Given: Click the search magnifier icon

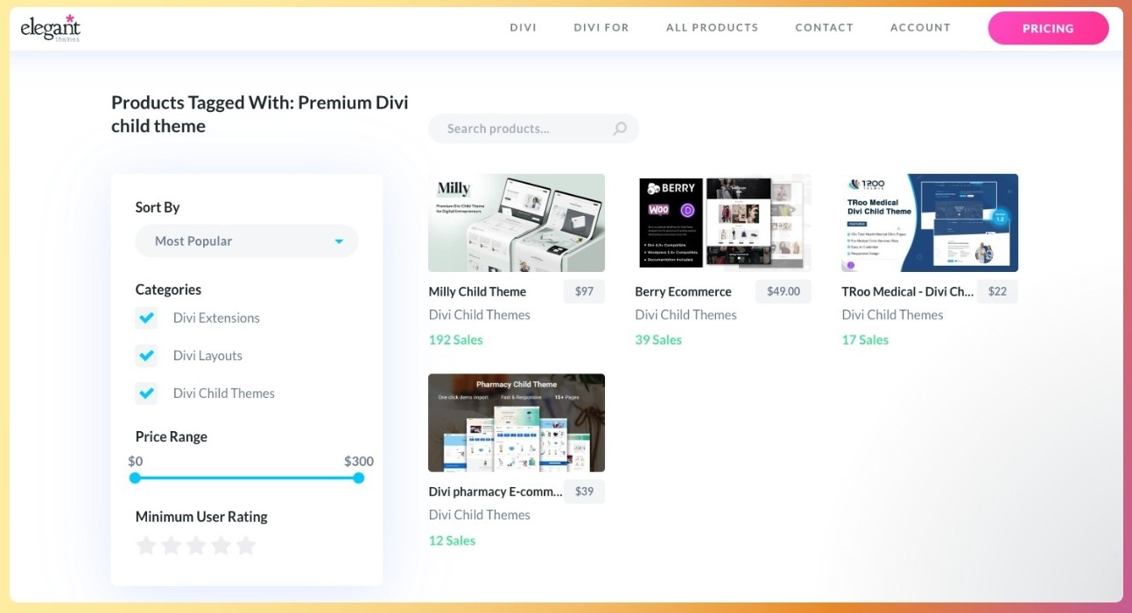Looking at the screenshot, I should click(620, 129).
